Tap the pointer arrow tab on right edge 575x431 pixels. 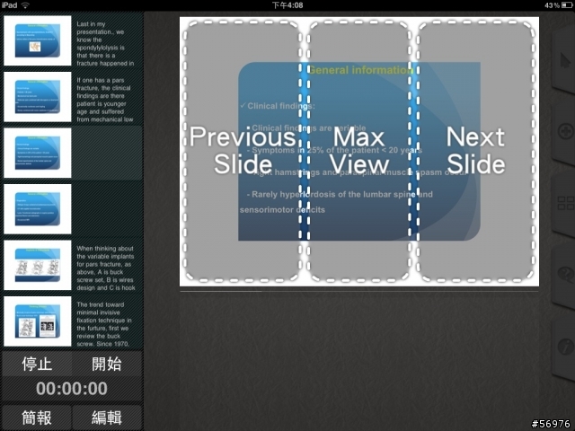click(x=565, y=60)
